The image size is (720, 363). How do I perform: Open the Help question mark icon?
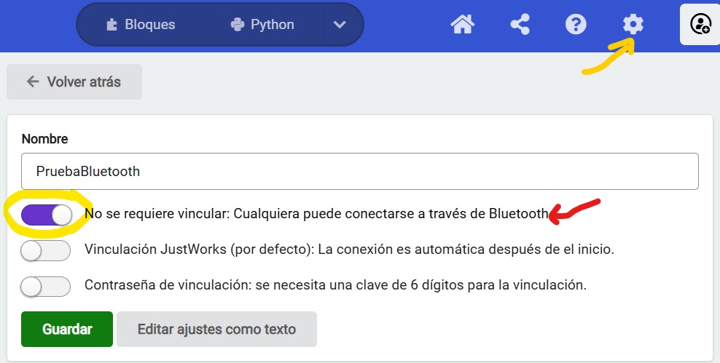pos(576,25)
